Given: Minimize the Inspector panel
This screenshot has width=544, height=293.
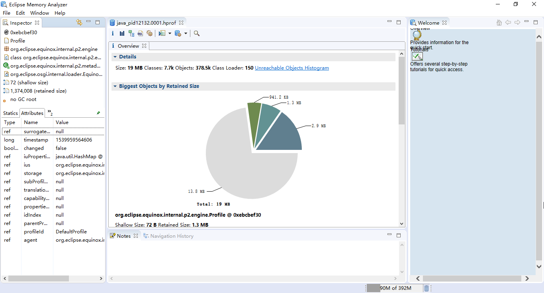Looking at the screenshot, I should [88, 22].
